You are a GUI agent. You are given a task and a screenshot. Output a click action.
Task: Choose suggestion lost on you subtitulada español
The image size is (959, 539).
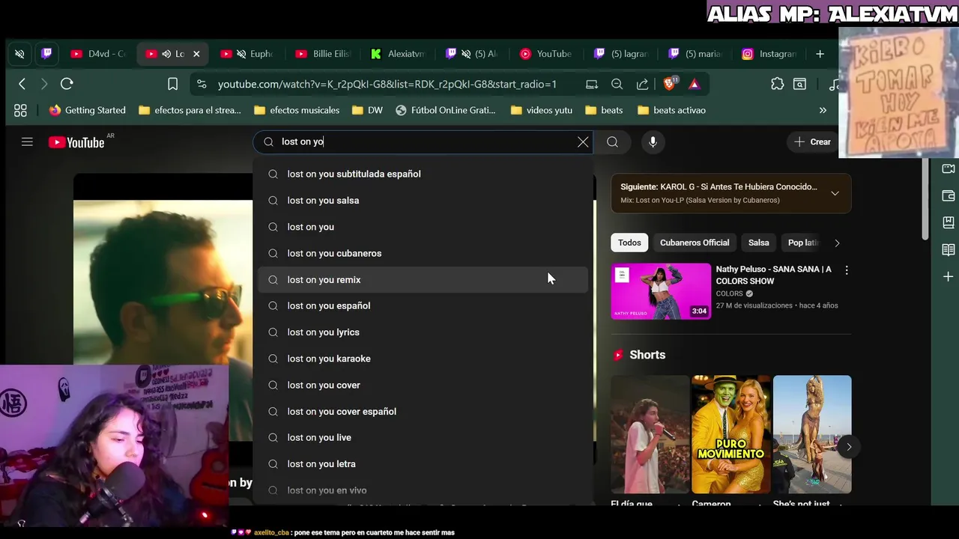pos(423,174)
